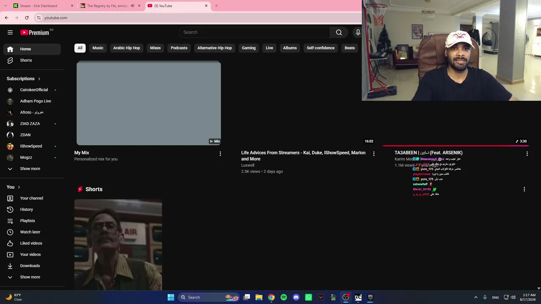Close the Stream - Kick Dashboard tab
This screenshot has width=541, height=304.
[72, 6]
